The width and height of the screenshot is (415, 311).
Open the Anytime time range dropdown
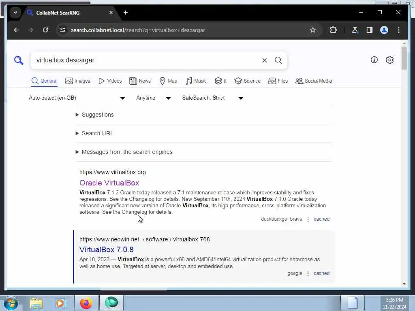pyautogui.click(x=154, y=98)
